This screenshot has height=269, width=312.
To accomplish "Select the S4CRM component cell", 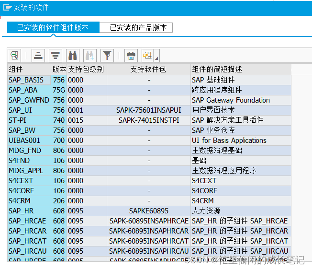I will [x=29, y=201].
